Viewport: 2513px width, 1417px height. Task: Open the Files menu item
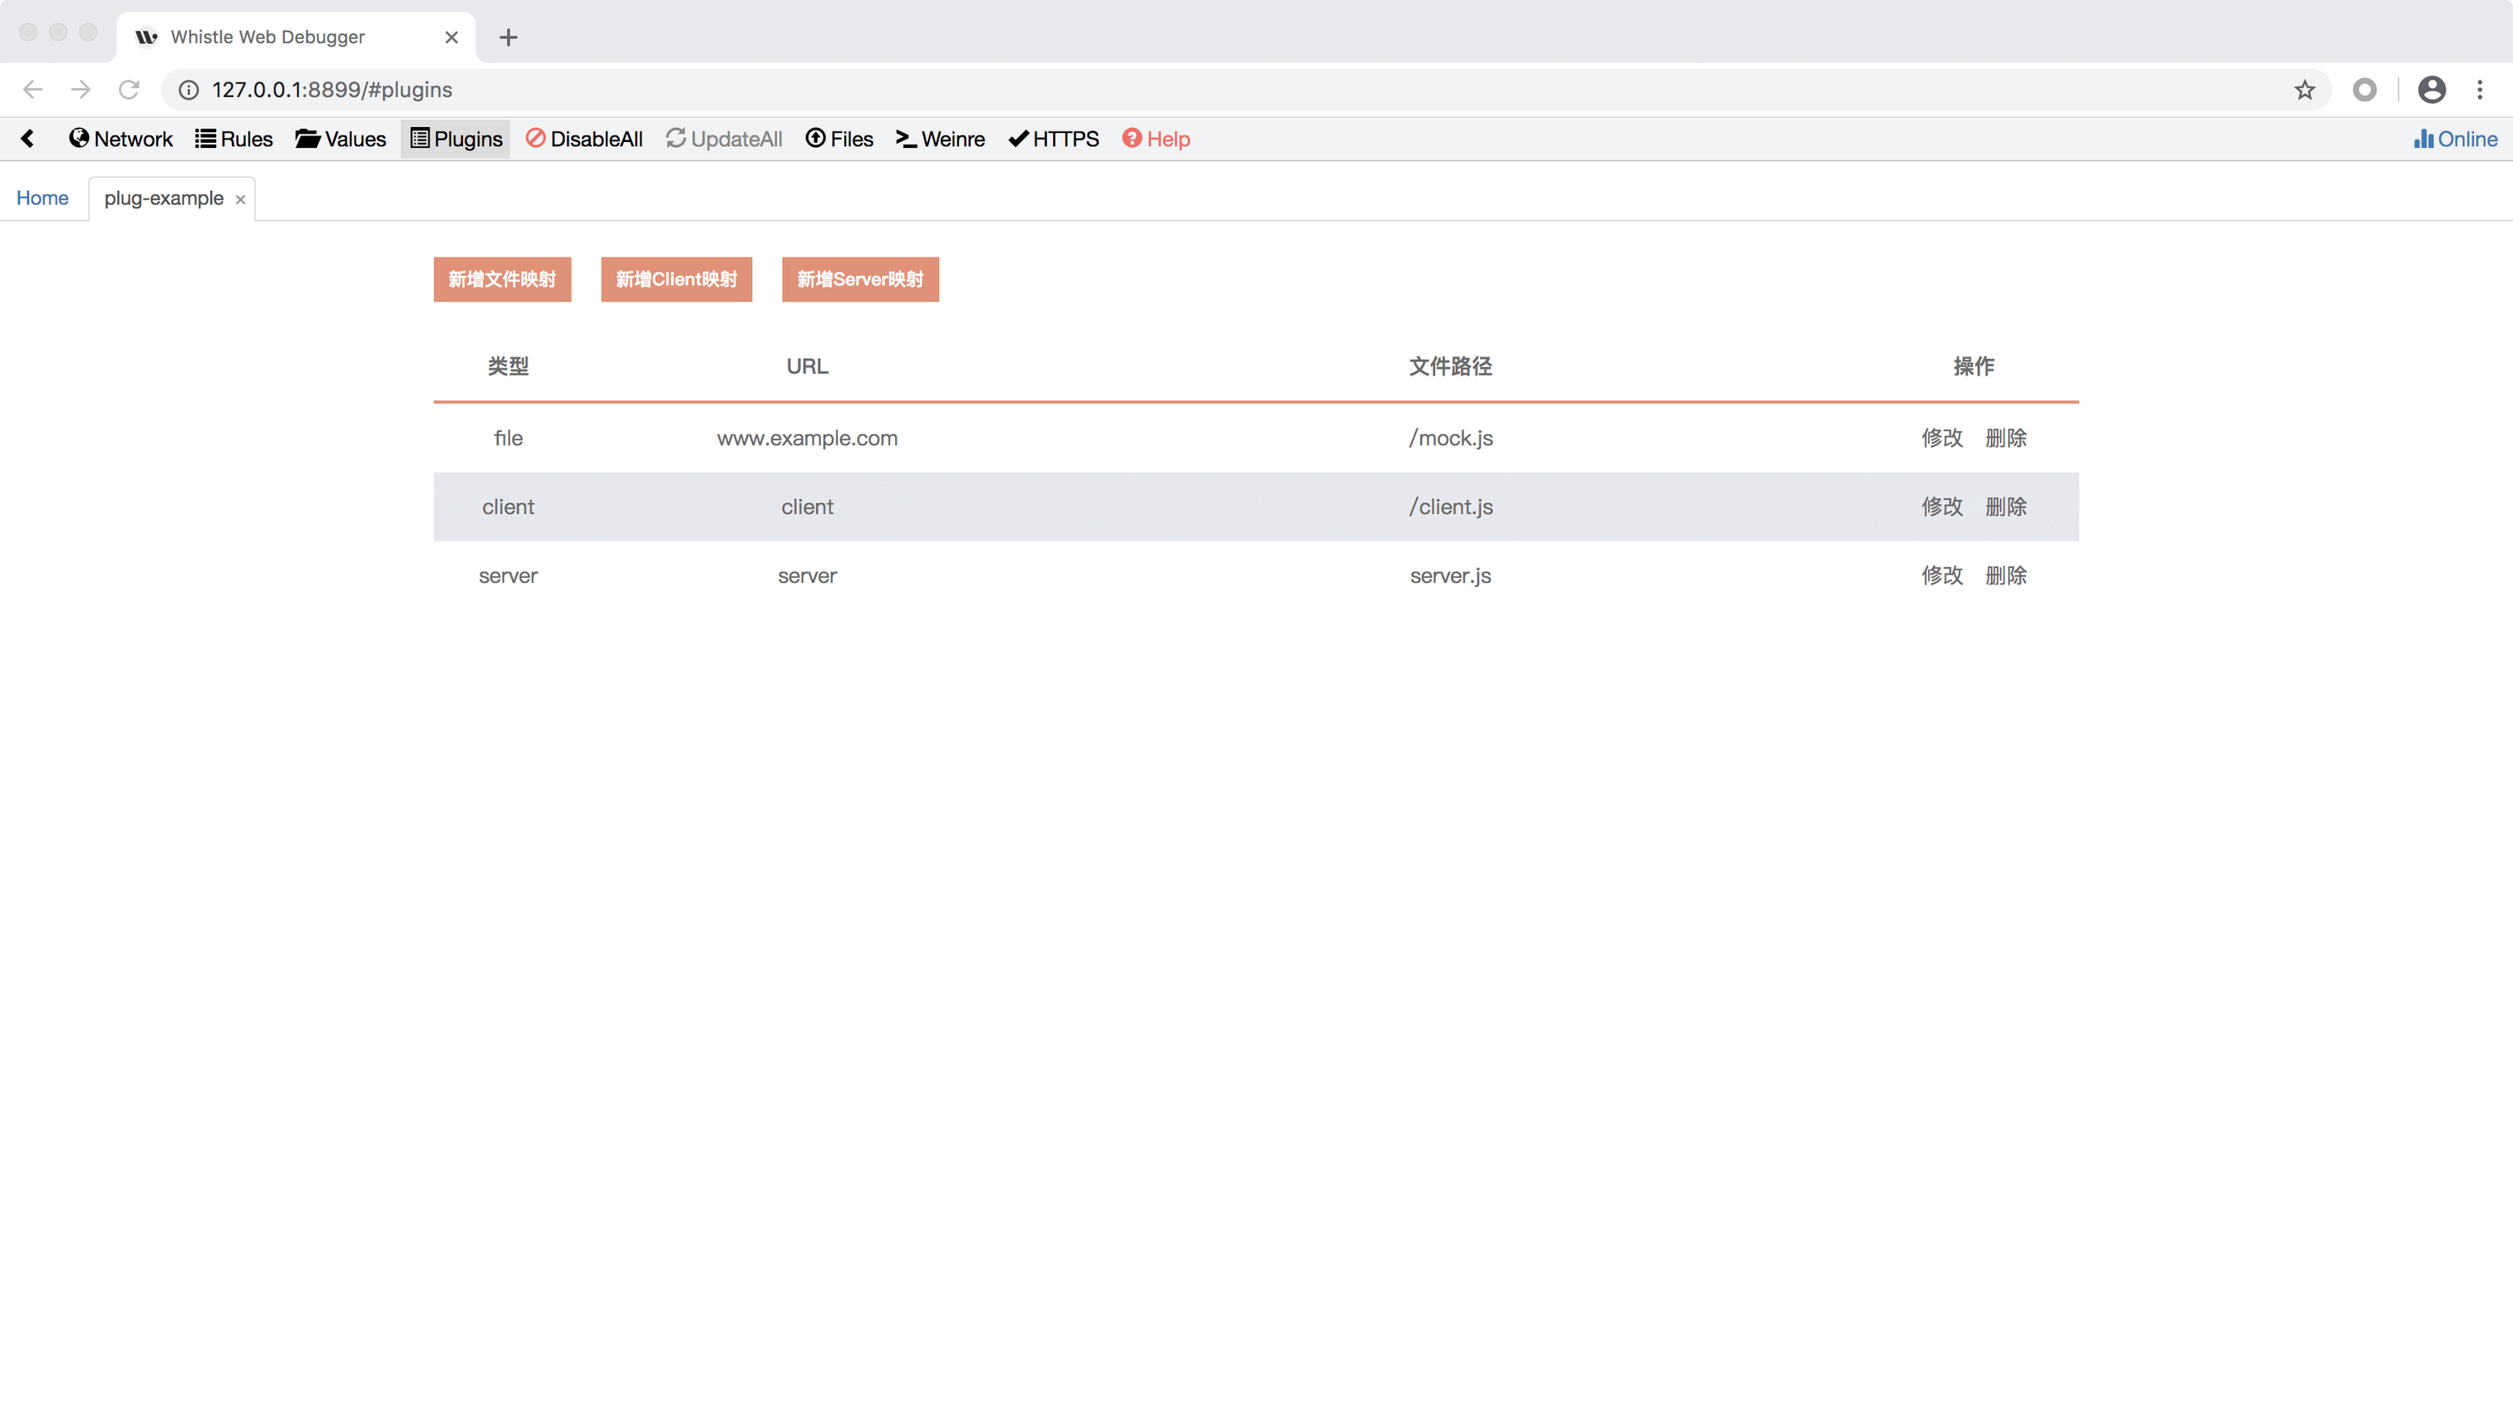pyautogui.click(x=839, y=139)
